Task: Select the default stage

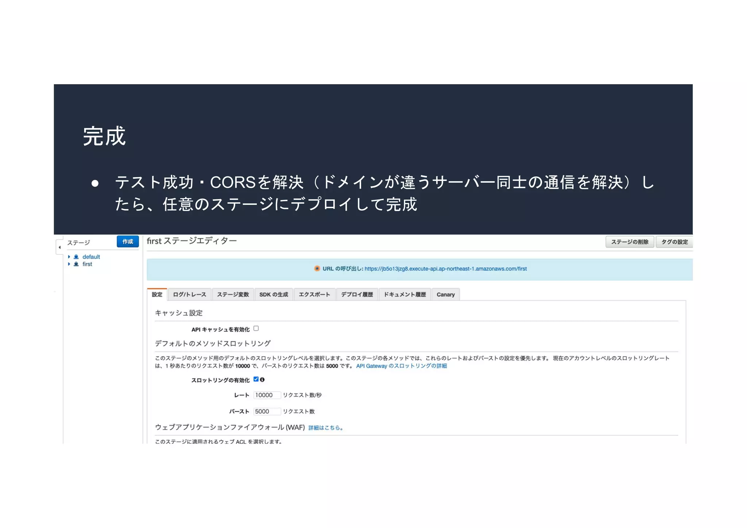Action: click(91, 257)
